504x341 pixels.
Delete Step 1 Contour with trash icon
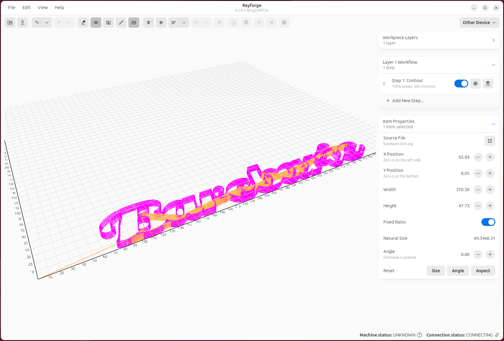(x=488, y=84)
